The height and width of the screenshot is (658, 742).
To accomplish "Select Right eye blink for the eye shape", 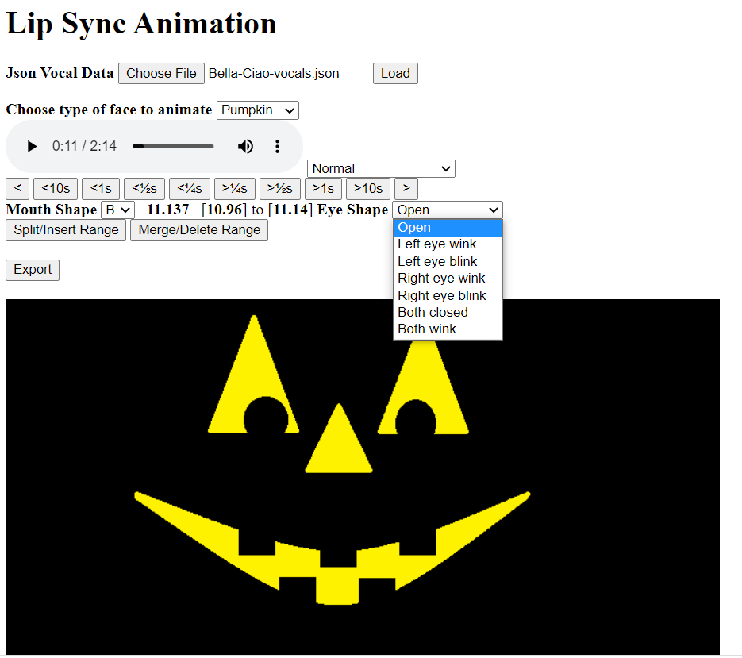I will [441, 294].
